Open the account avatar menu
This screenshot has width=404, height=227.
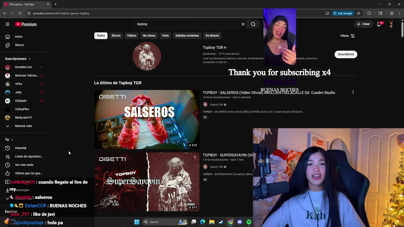[x=391, y=24]
